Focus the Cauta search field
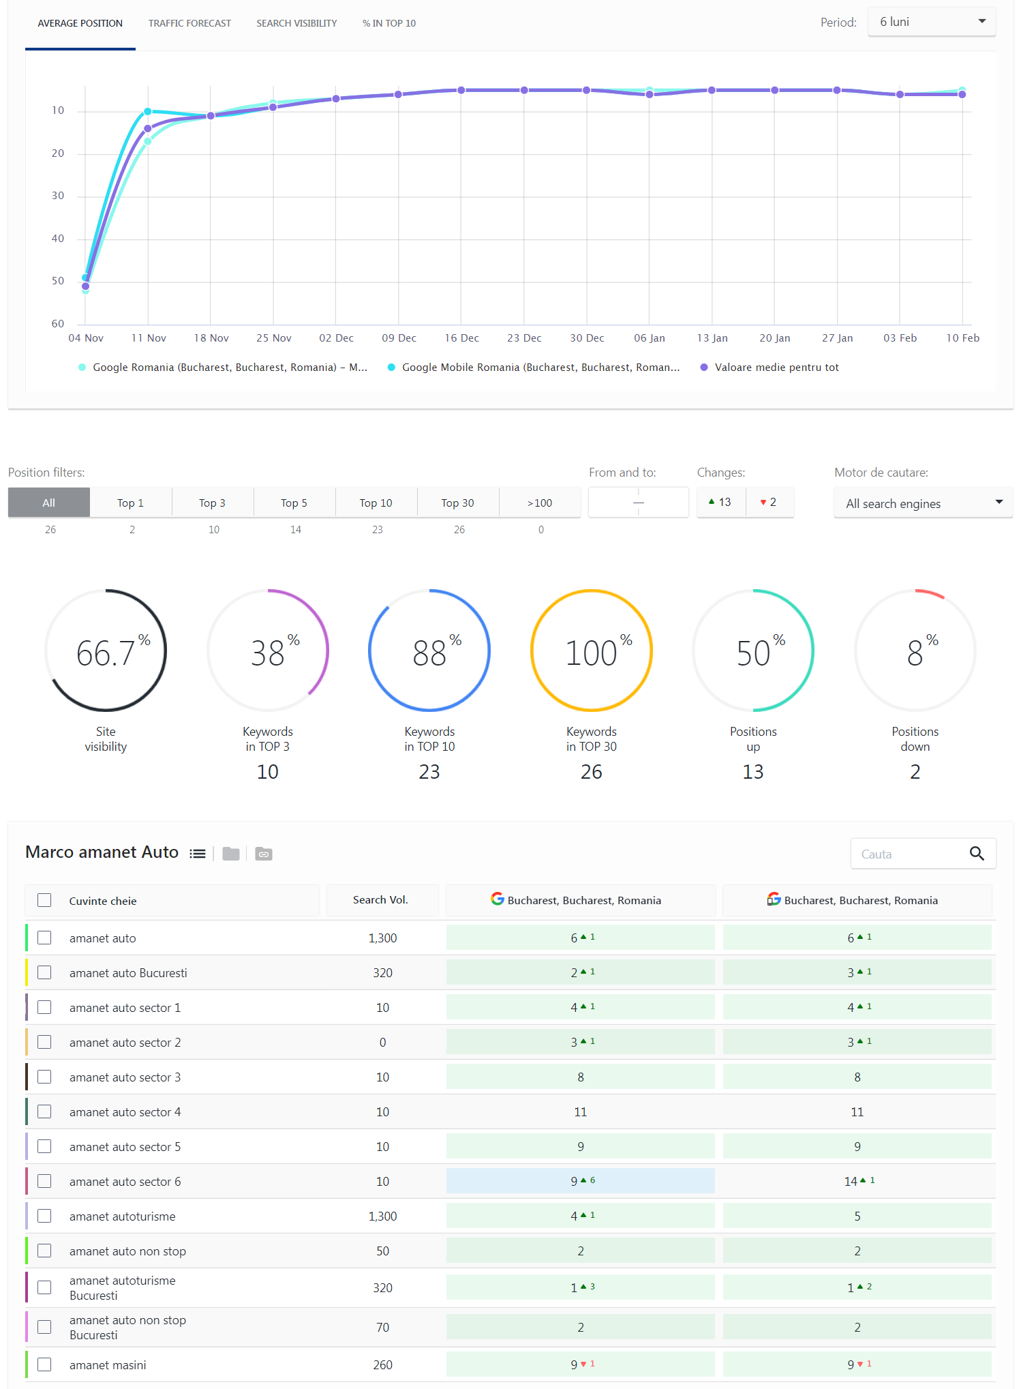 coord(906,854)
